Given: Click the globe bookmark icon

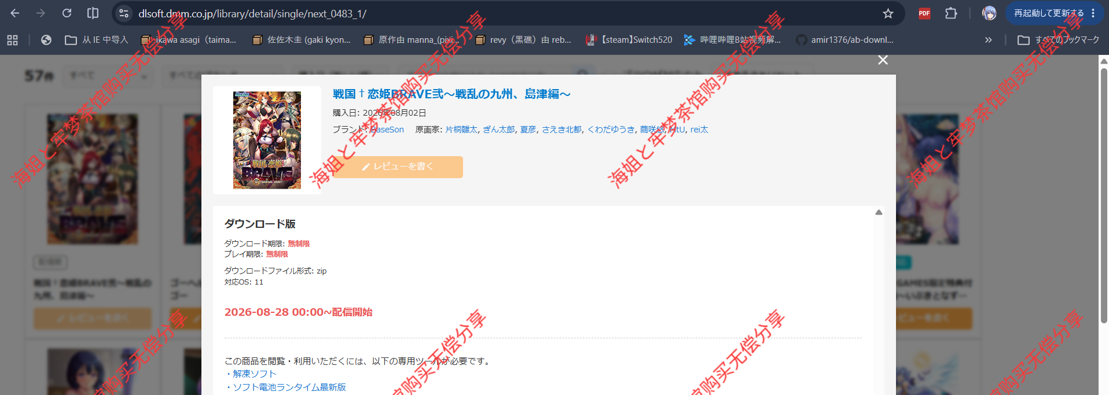Looking at the screenshot, I should click(46, 40).
